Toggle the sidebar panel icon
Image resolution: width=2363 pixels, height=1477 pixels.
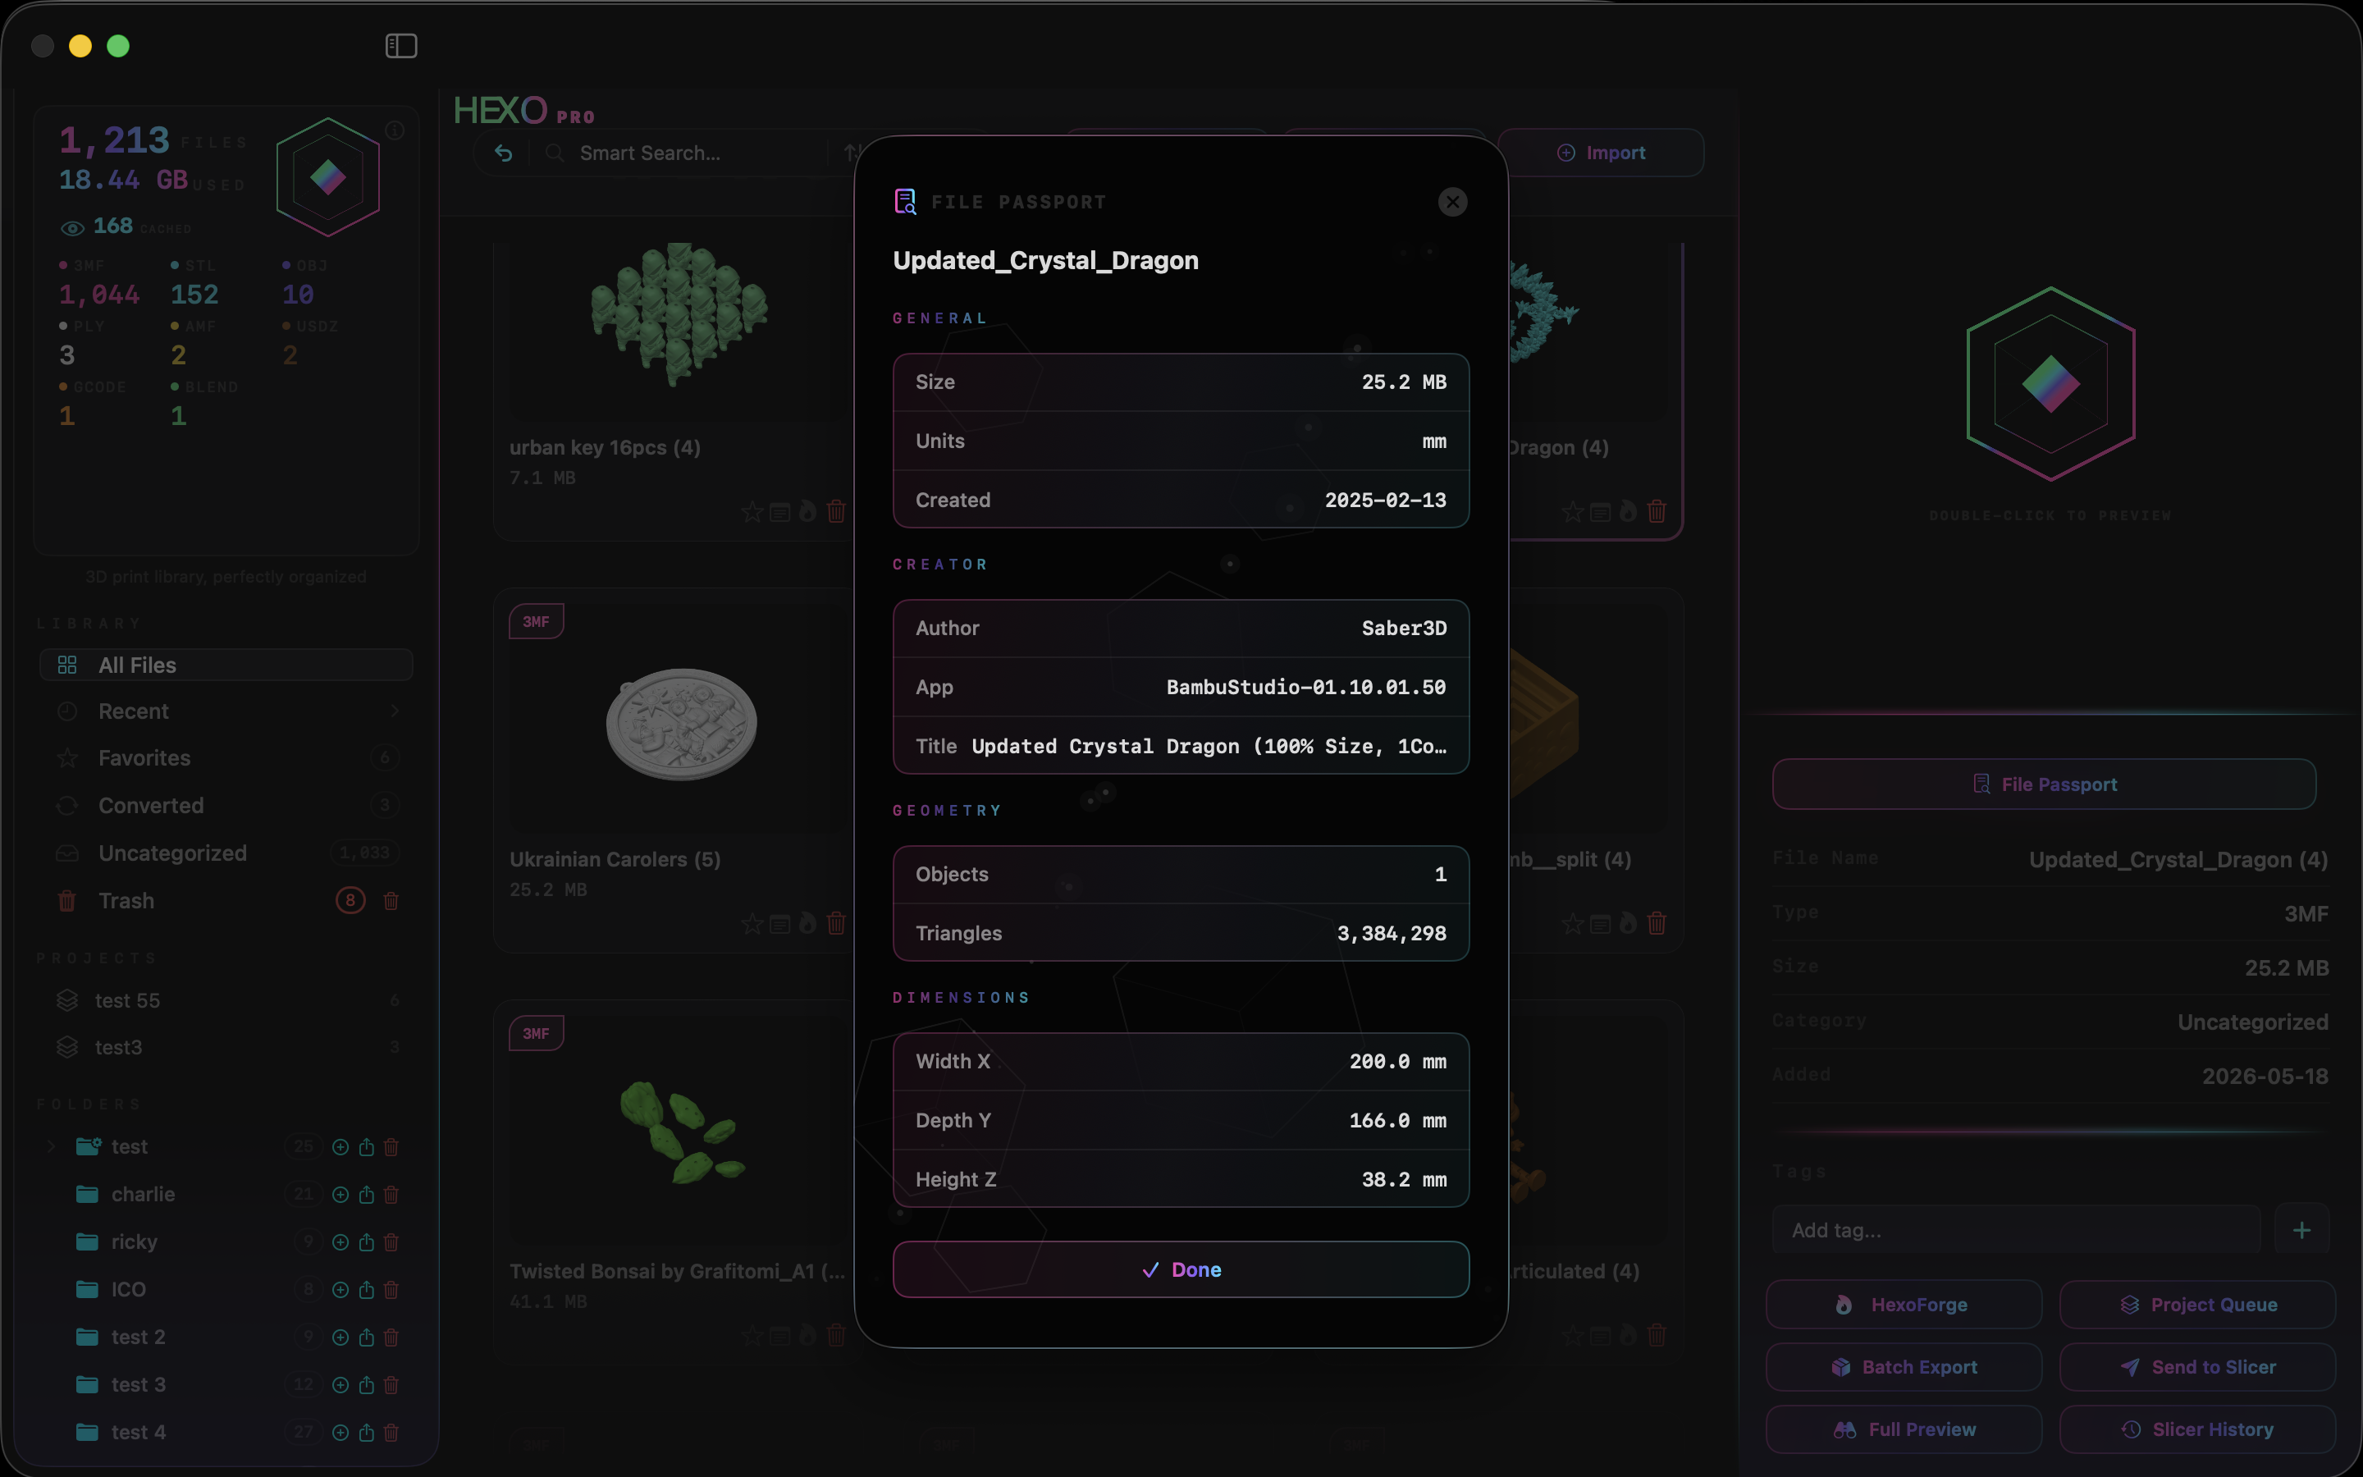coord(401,46)
